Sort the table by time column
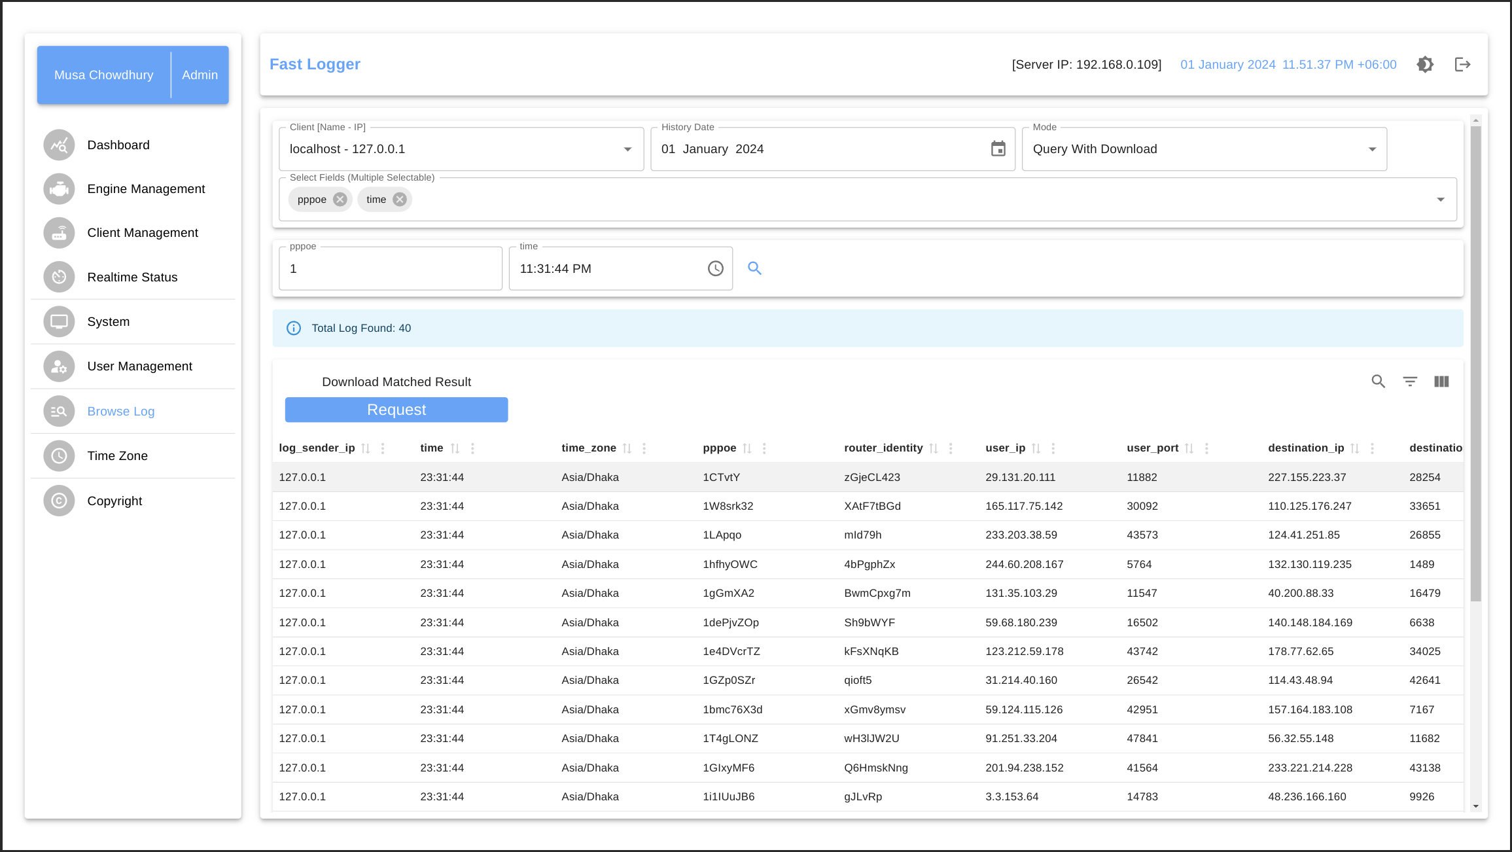 [455, 448]
